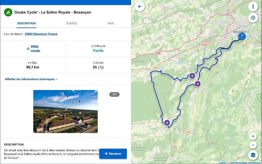Click the green cycling route icon
This screenshot has height=164, width=262.
pos(8,12)
